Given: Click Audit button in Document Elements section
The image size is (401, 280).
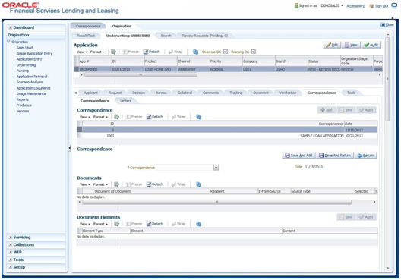Looking at the screenshot, I should click(366, 217).
